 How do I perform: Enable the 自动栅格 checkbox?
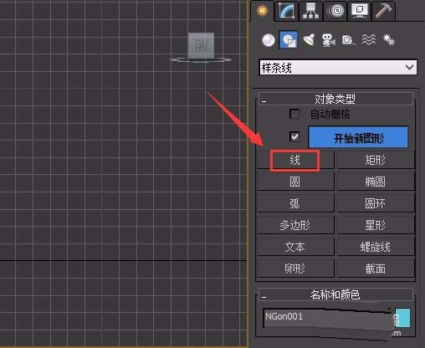[294, 114]
